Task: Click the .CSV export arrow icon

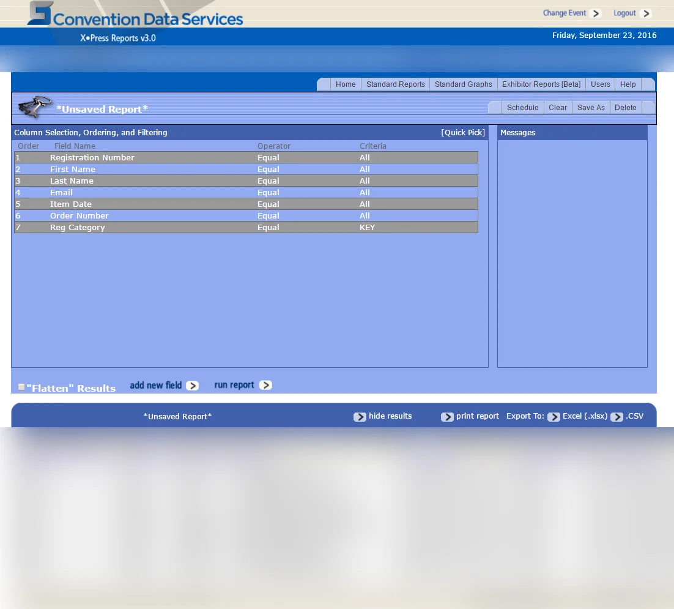Action: pos(617,417)
